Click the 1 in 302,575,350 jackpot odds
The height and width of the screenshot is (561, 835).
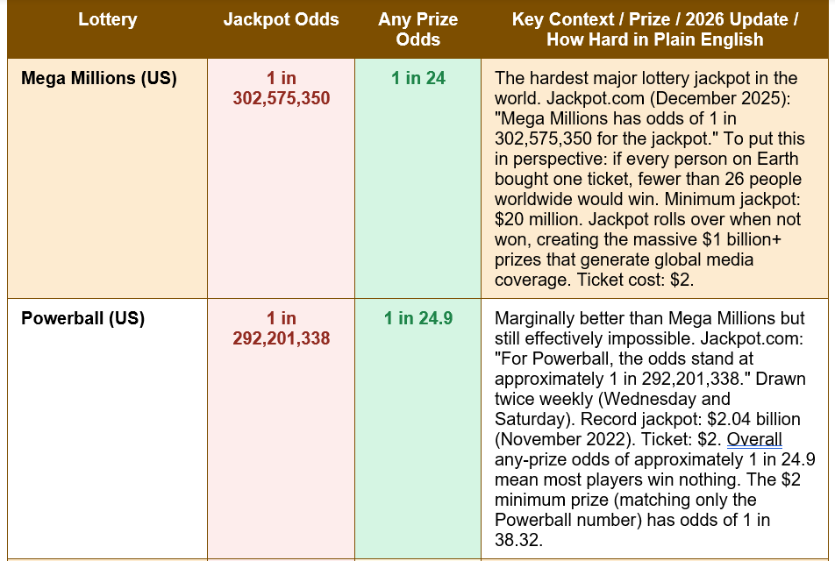click(282, 89)
